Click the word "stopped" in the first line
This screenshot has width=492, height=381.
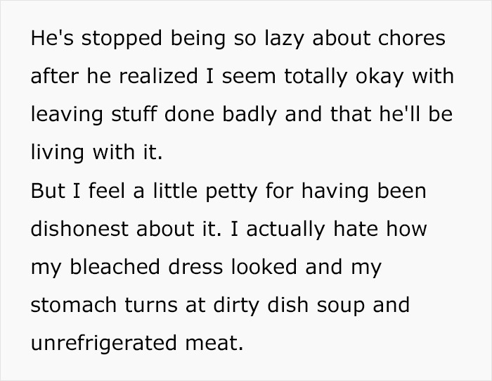(x=122, y=39)
